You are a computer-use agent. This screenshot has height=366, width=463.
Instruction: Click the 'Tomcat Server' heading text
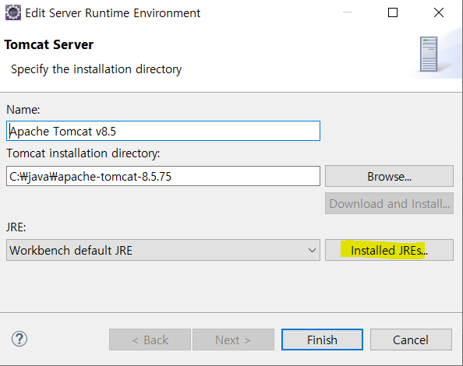49,45
